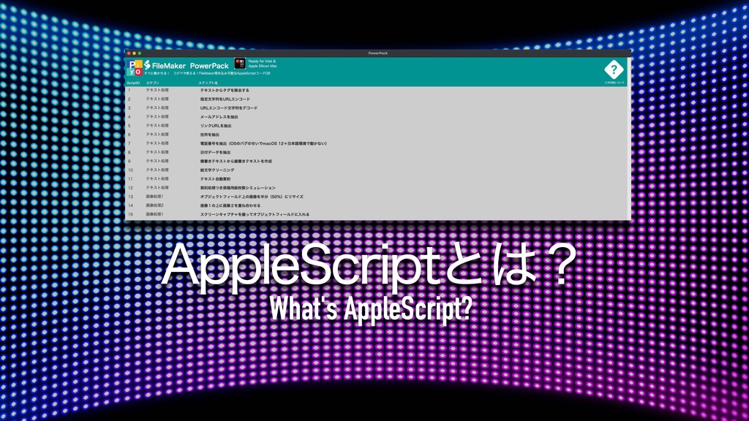The image size is (749, 421).
Task: Click the Apple Silicon chip icon
Action: click(240, 64)
